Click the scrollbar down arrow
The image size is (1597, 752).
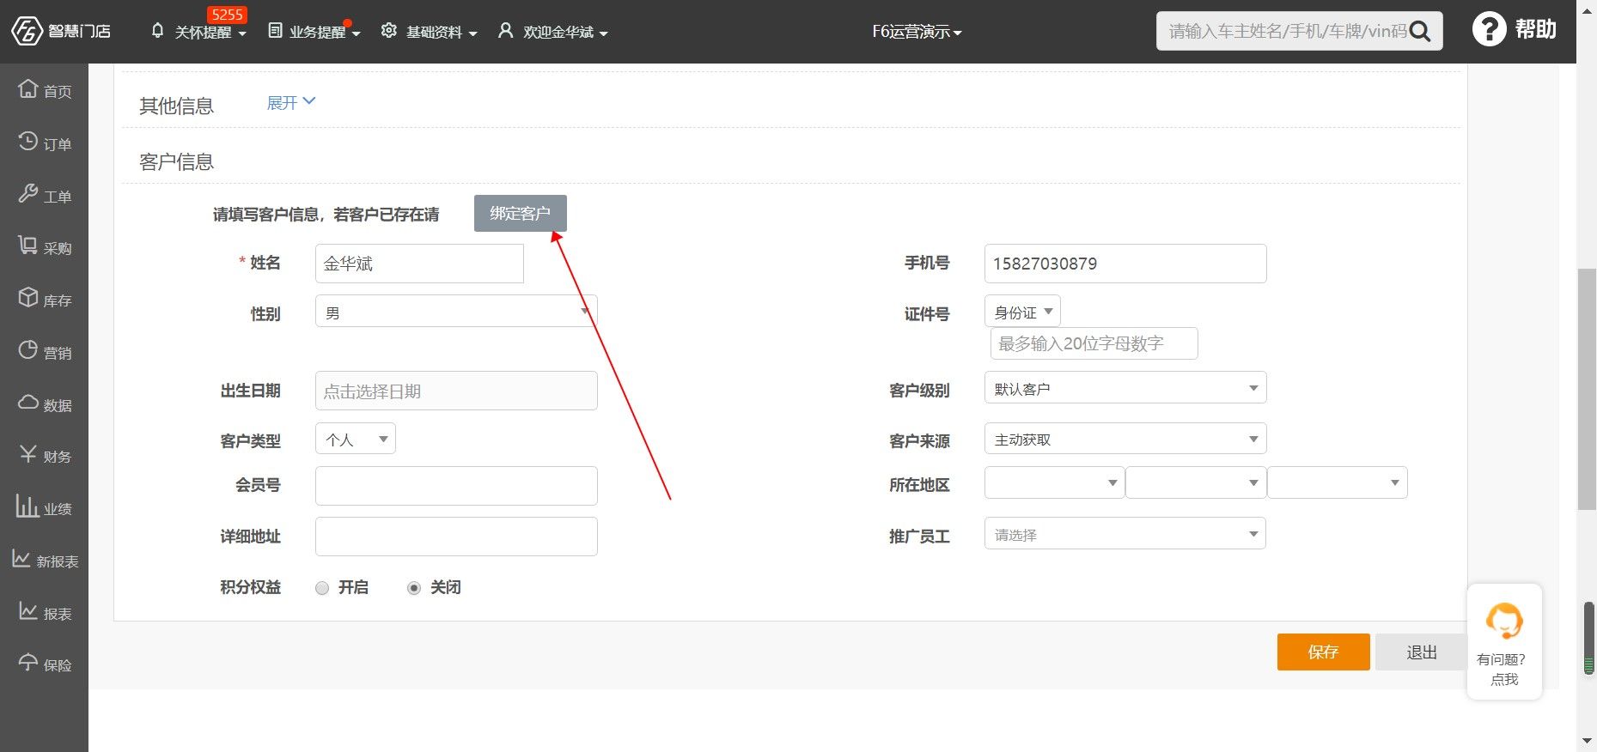click(x=1587, y=741)
